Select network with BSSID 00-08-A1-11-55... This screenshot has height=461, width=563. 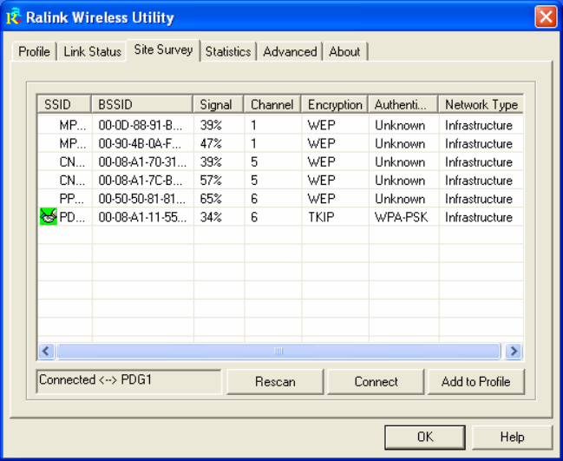(x=280, y=217)
